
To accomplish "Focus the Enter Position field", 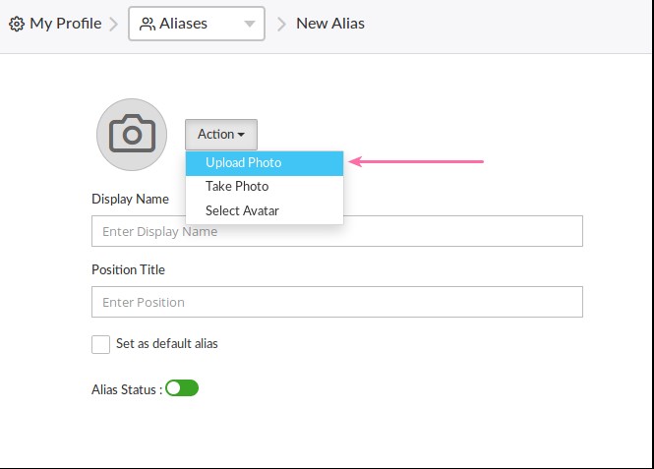I will (336, 302).
